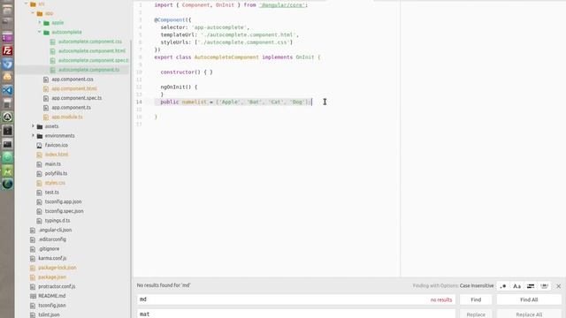Click the Find All button
This screenshot has height=318, width=566.
tap(529, 299)
